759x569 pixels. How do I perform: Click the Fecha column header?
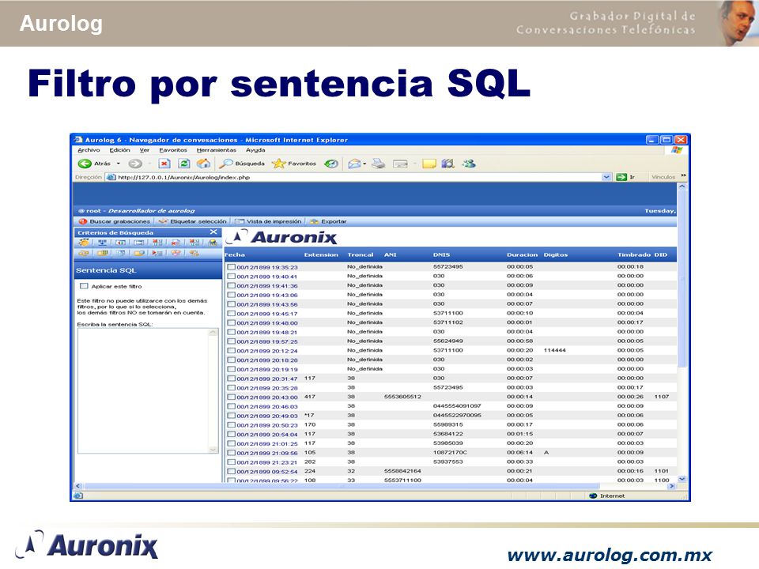tap(235, 254)
